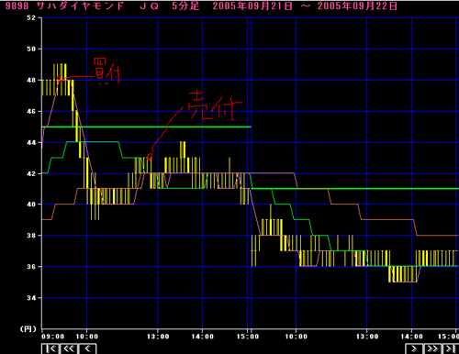Click the 42 price axis label
The height and width of the screenshot is (354, 459).
click(31, 173)
